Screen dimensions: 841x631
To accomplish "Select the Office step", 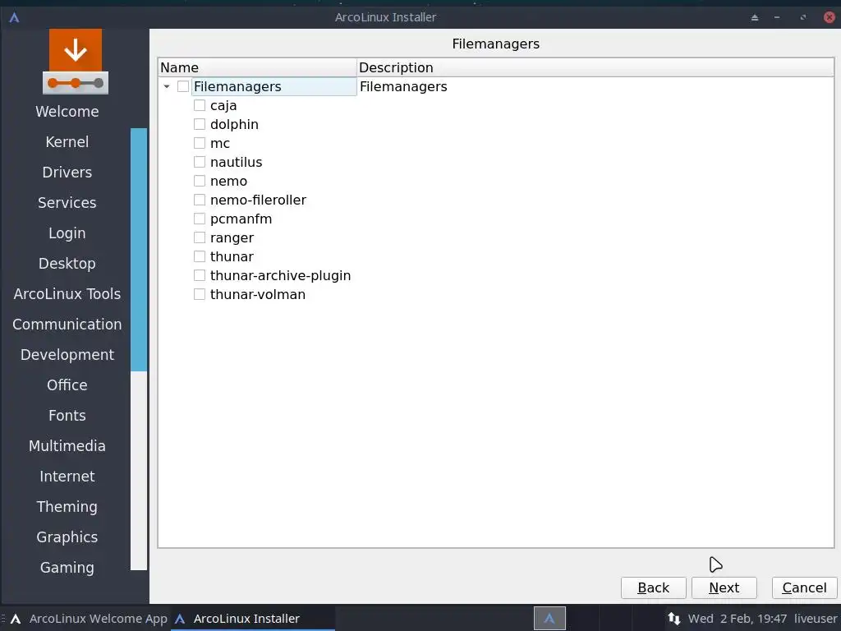I will pos(67,385).
